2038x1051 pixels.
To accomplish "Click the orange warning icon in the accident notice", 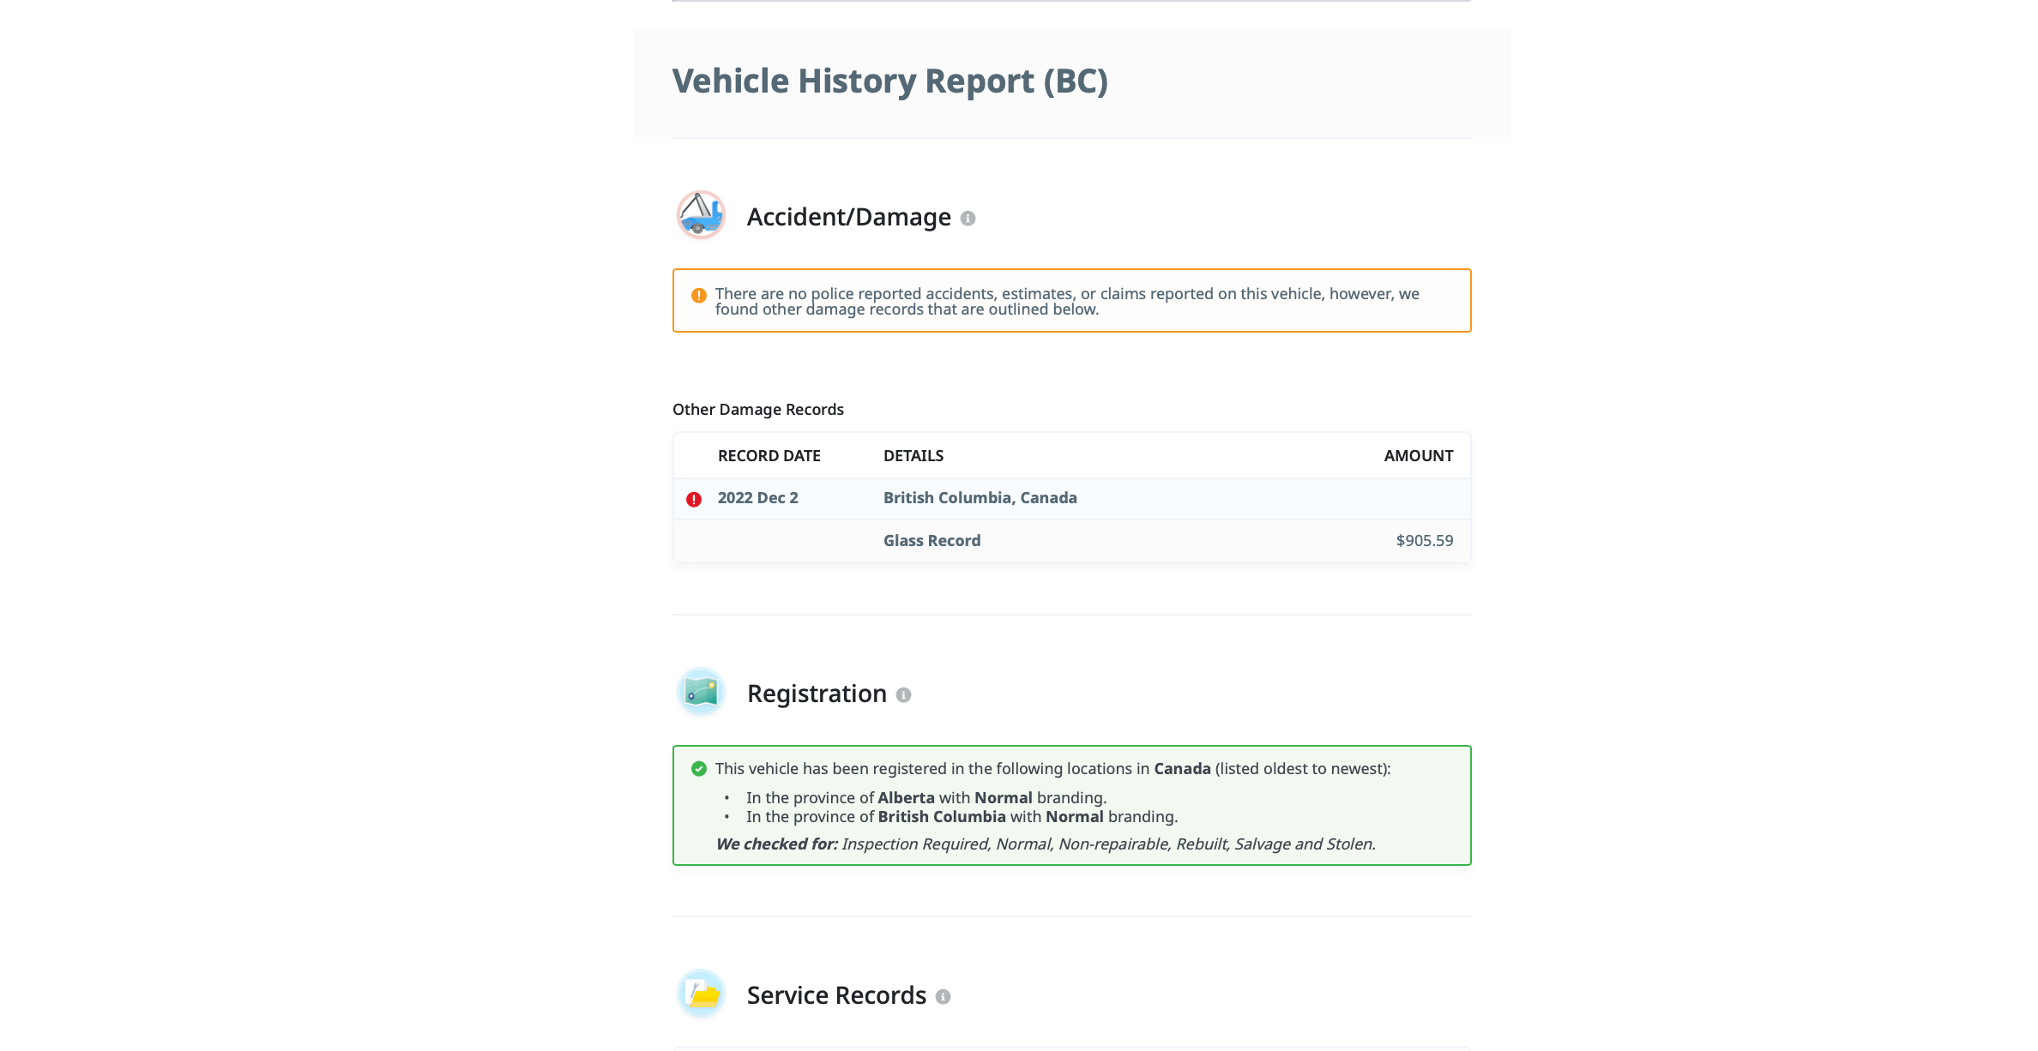I will pyautogui.click(x=699, y=295).
